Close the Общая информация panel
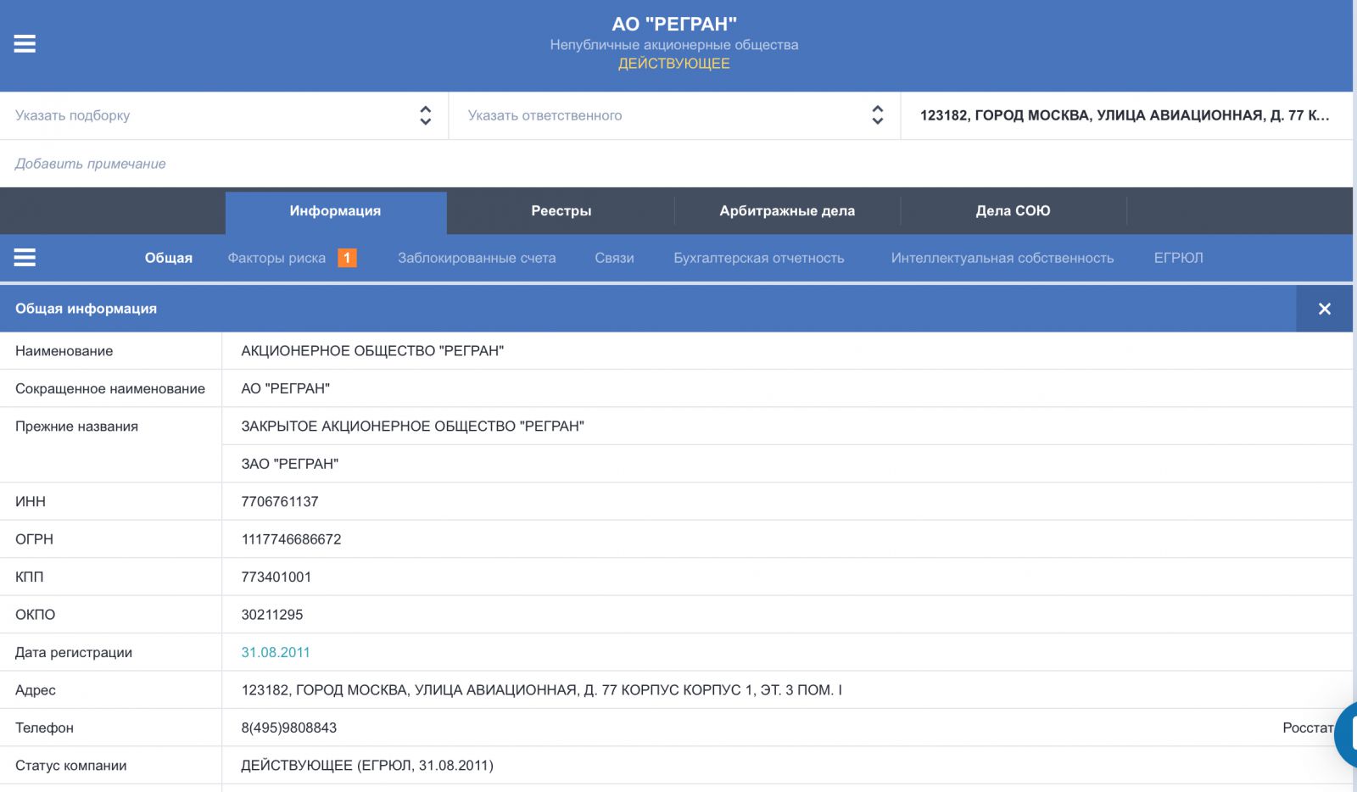Image resolution: width=1357 pixels, height=792 pixels. (x=1324, y=309)
